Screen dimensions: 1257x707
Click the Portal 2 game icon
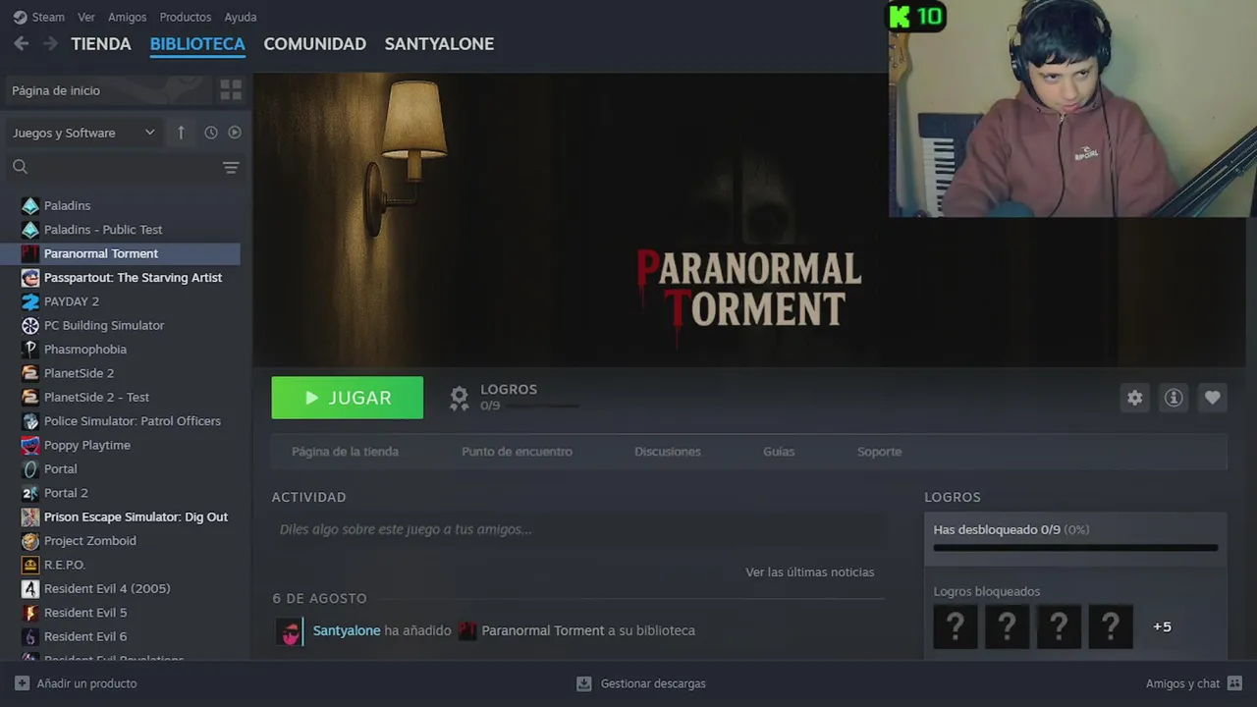click(30, 493)
